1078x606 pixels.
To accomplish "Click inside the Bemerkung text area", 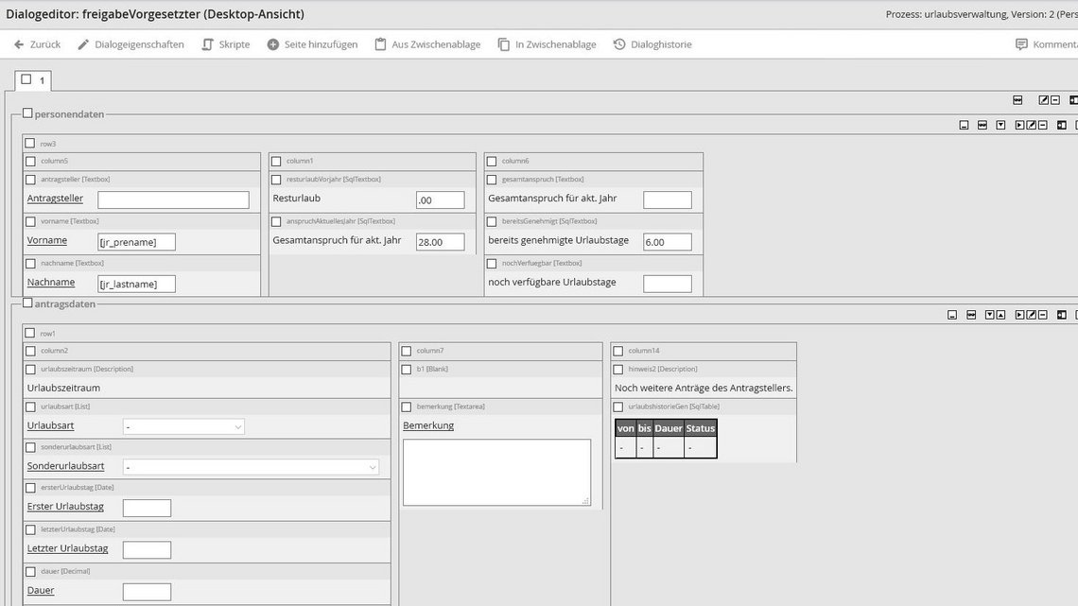I will [x=498, y=471].
